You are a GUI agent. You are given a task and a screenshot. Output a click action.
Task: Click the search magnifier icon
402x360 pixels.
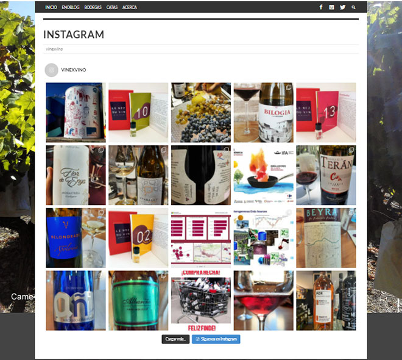coord(353,7)
